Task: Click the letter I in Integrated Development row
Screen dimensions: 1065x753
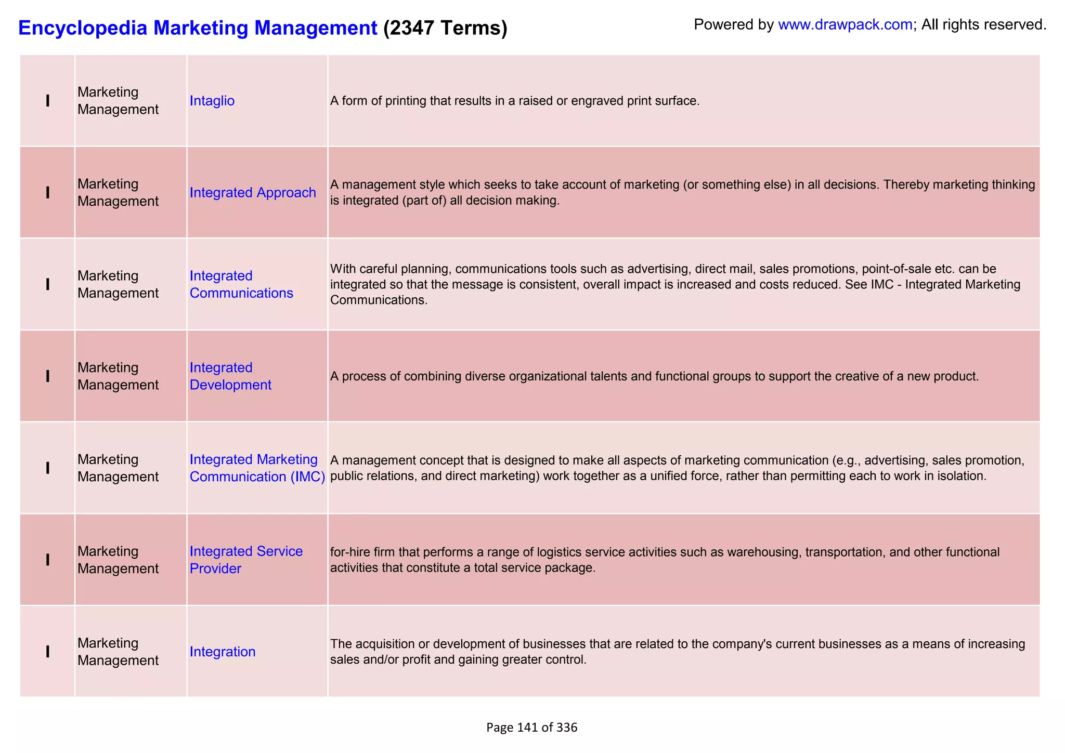Action: (48, 376)
